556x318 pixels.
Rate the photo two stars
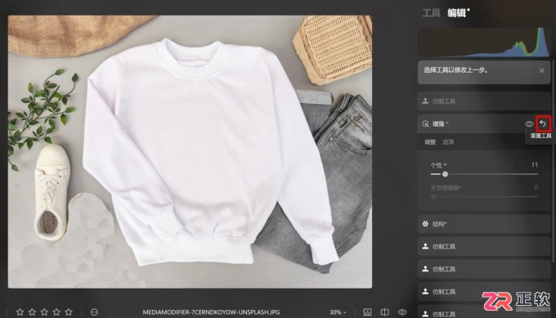click(32, 312)
